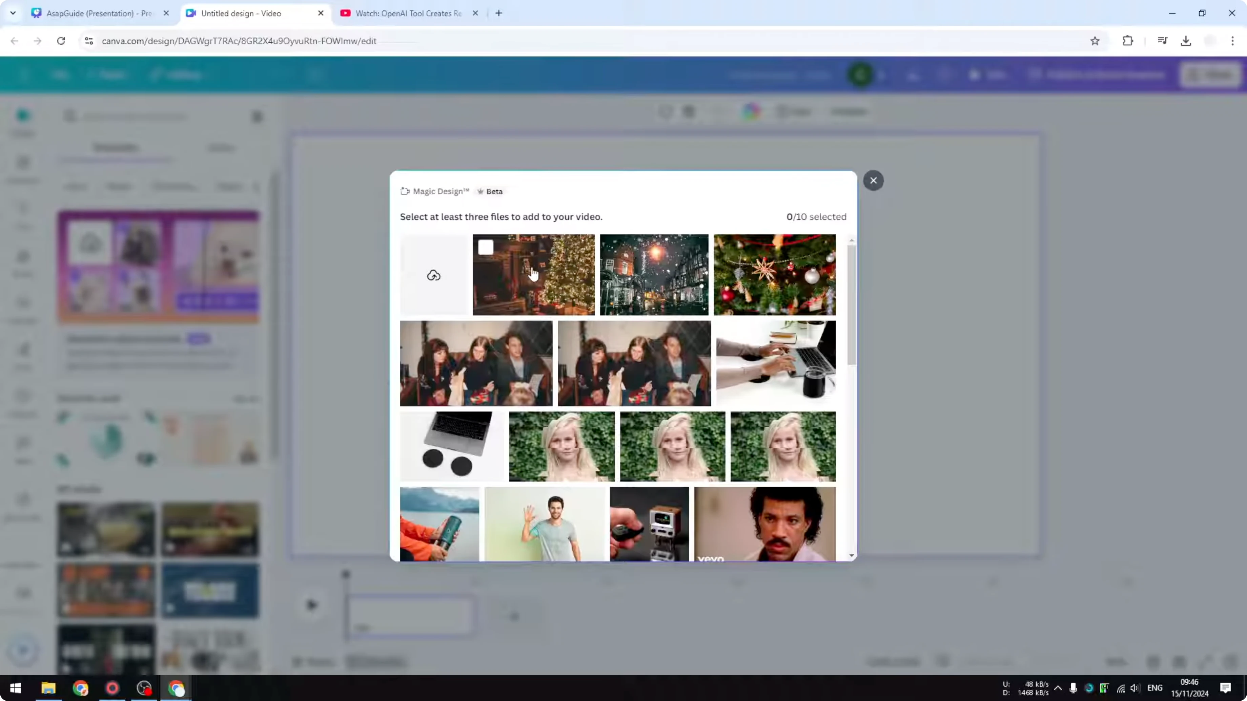Viewport: 1247px width, 701px height.
Task: Click the media controls icon in the toolbar
Action: click(1163, 41)
